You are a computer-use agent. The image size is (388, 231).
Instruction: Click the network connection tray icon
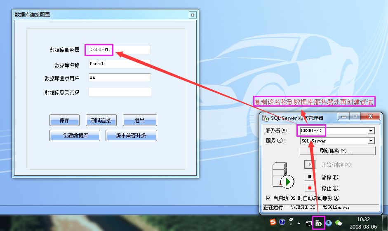coord(308,223)
